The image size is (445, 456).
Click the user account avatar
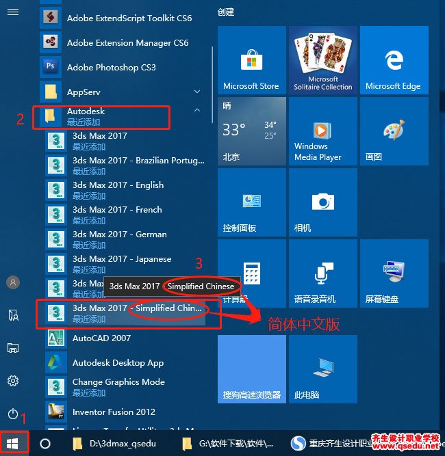[x=13, y=282]
